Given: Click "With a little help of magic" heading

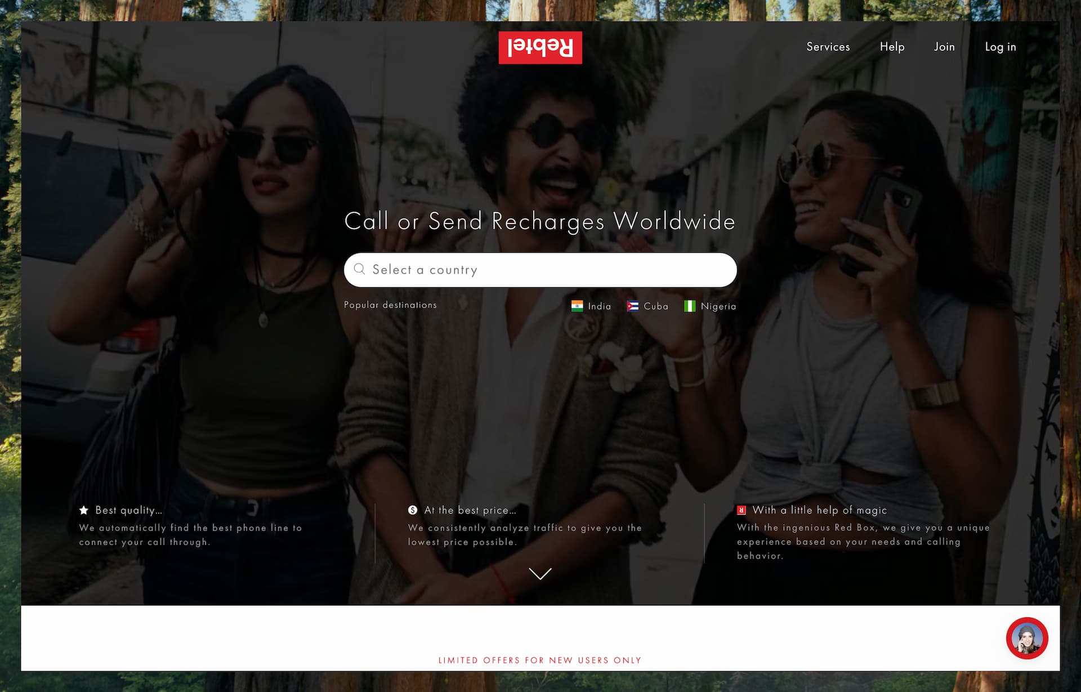Looking at the screenshot, I should (820, 510).
